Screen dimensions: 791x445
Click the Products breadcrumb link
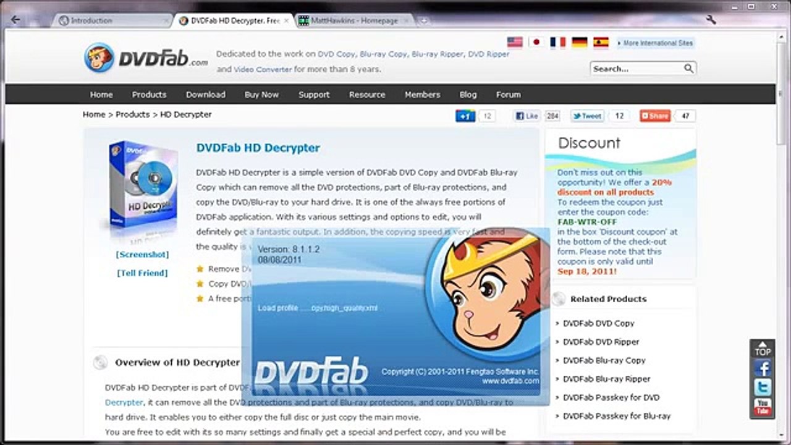pyautogui.click(x=133, y=114)
